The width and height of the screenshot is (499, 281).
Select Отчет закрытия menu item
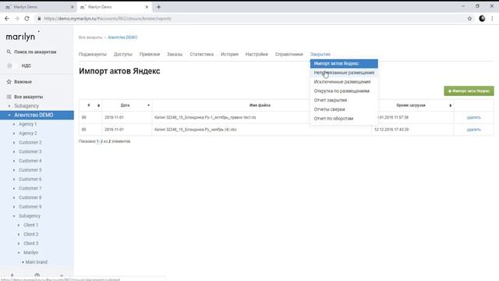[x=344, y=100]
